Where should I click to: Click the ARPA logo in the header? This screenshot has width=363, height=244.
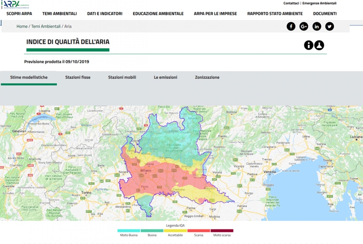(18, 4)
